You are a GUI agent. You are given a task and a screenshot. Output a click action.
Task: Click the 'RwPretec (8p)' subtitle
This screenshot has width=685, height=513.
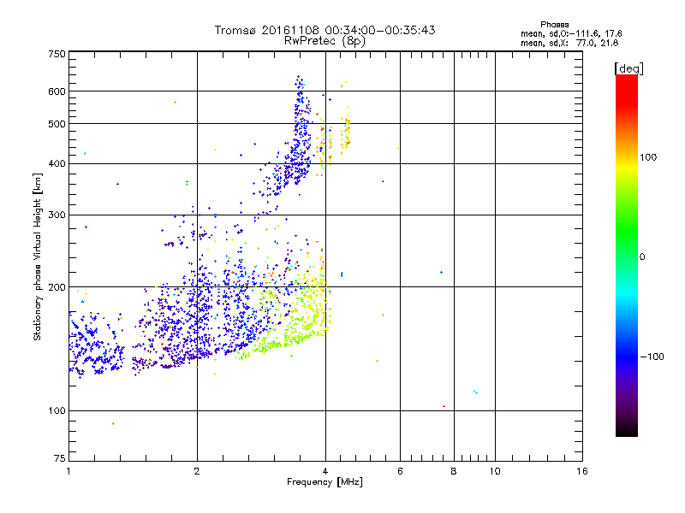[x=325, y=41]
